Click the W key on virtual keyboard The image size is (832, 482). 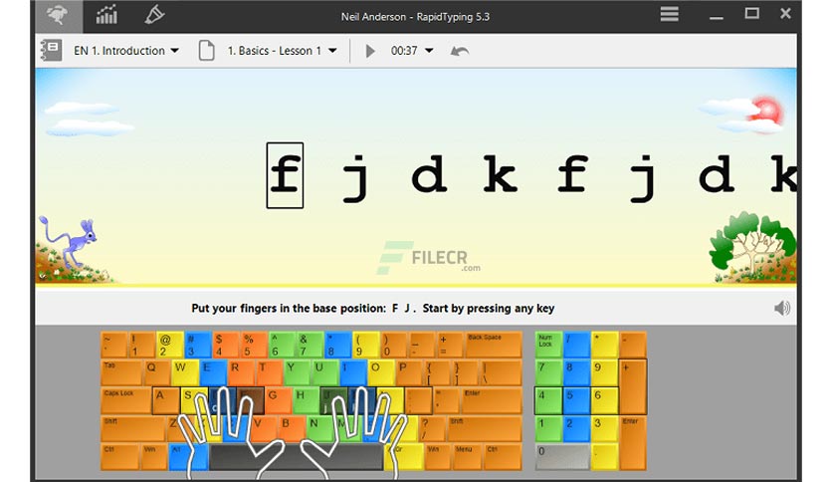coord(184,372)
